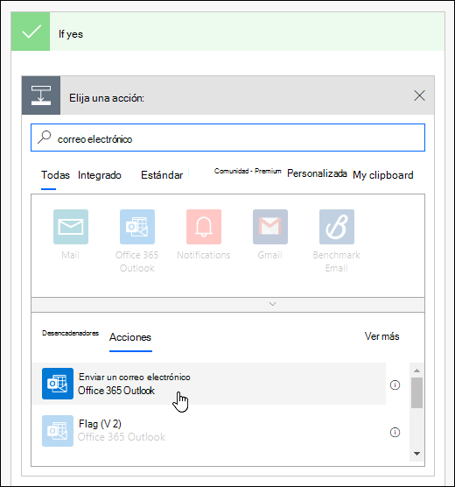Show info for the Flag (V 2) action
The height and width of the screenshot is (487, 455).
tap(395, 433)
